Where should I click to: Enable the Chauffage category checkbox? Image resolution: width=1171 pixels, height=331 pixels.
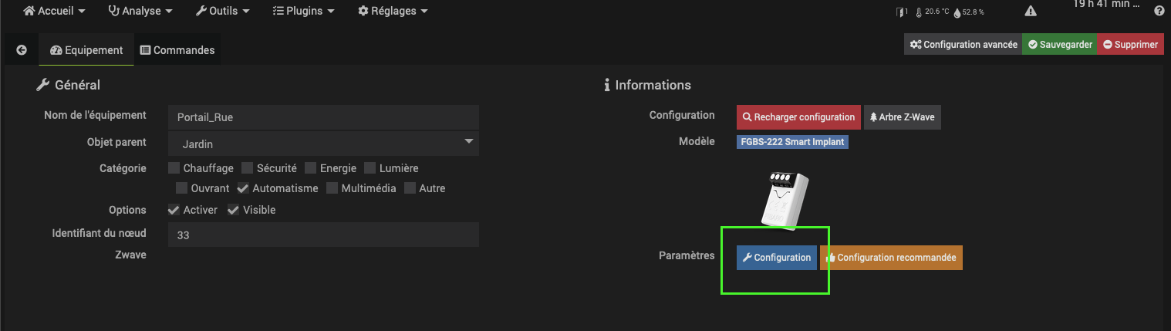click(x=174, y=168)
